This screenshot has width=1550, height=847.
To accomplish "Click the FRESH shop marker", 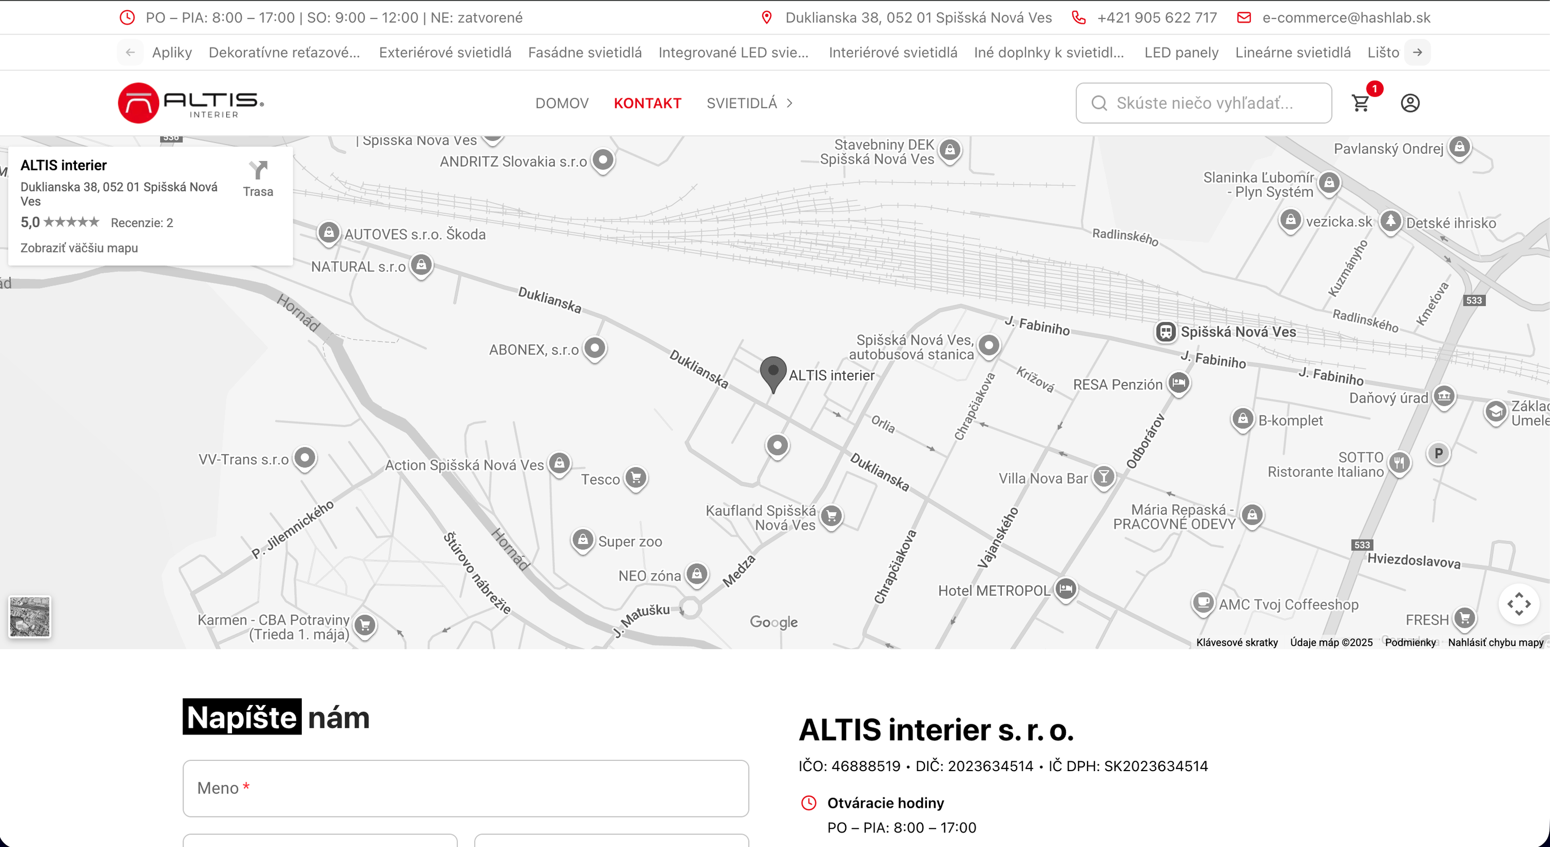I will [1465, 618].
